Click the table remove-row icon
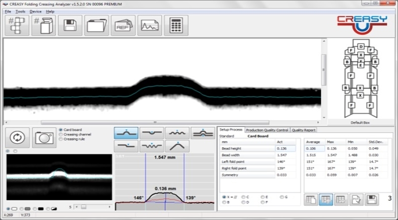Image resolution: width=398 pixels, height=220 pixels. click(341, 200)
